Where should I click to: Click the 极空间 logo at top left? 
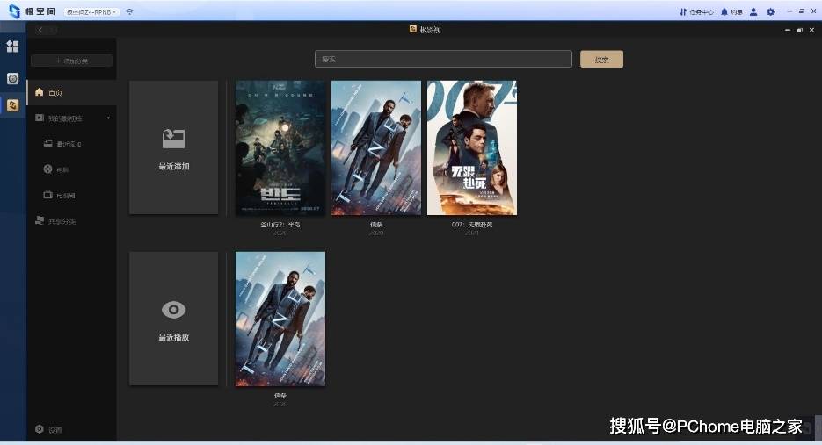33,11
